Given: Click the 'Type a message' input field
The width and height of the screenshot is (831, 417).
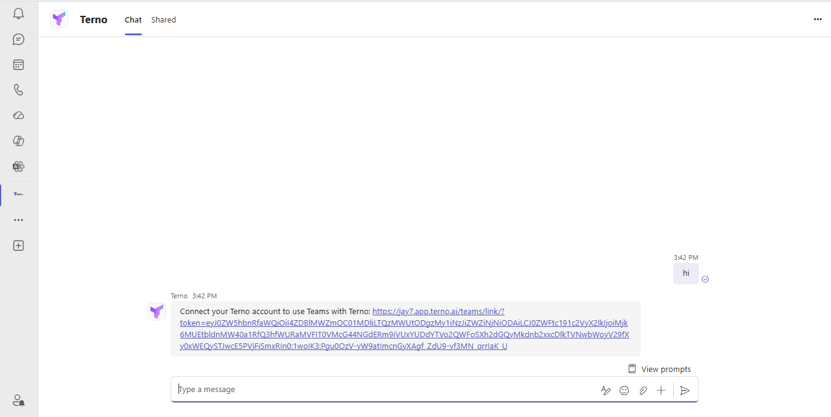Looking at the screenshot, I should 384,390.
